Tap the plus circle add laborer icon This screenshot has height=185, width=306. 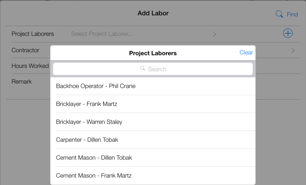[288, 34]
